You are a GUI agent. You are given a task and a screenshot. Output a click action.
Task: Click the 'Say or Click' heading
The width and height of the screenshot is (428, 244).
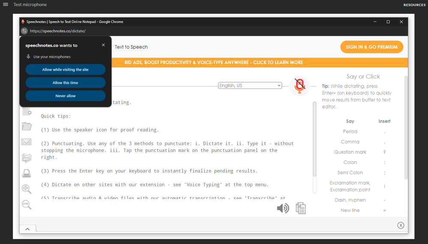[x=363, y=76]
